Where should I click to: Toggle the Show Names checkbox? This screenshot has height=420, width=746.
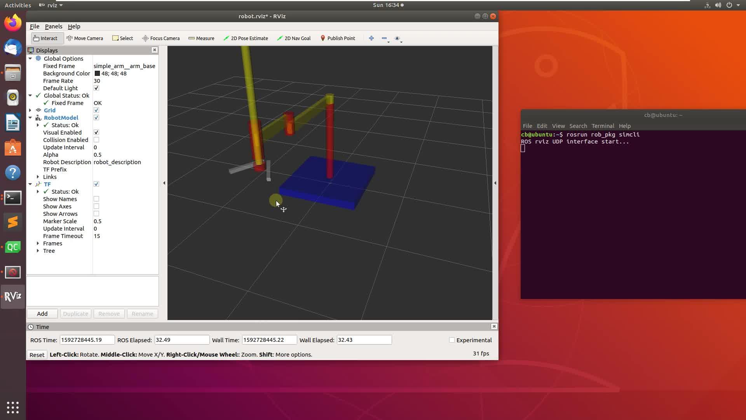tap(96, 199)
